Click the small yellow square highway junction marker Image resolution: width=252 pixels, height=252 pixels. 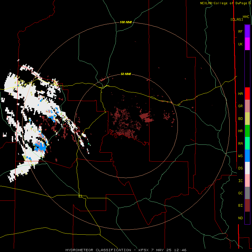80,196
